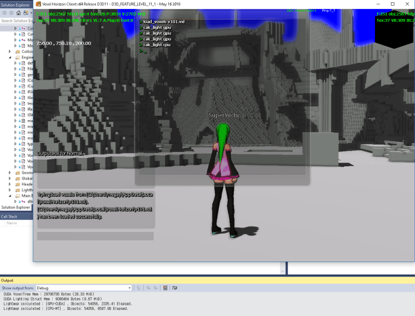Select the Collision folder icon
Viewport: 415px width, 316px height.
pyautogui.click(x=17, y=51)
